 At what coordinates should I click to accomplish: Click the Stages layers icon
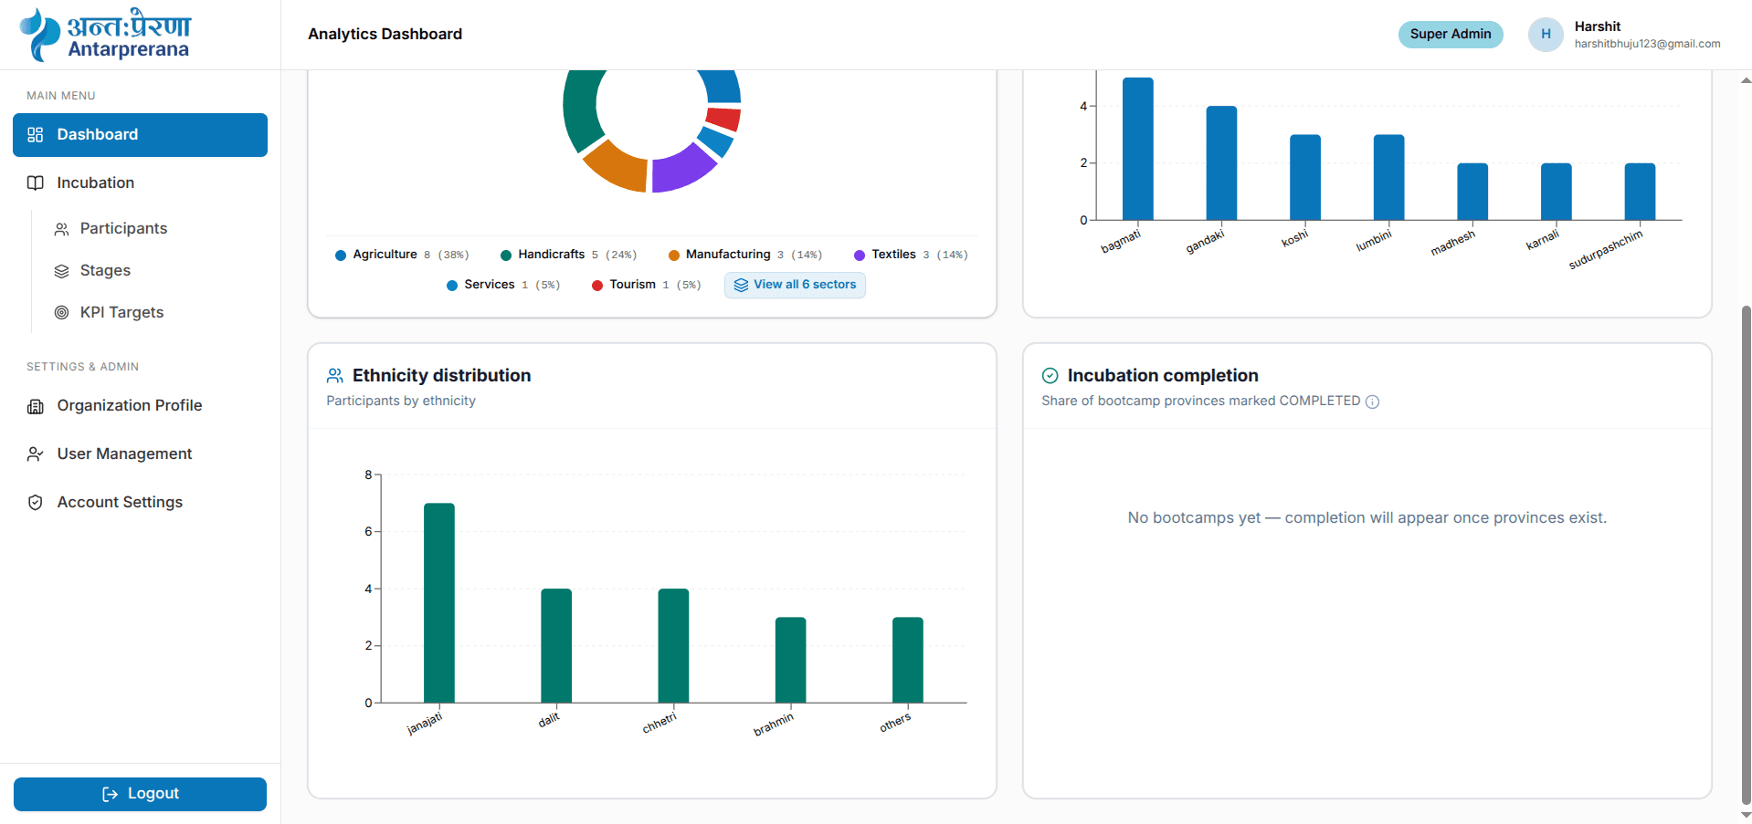pyautogui.click(x=62, y=271)
